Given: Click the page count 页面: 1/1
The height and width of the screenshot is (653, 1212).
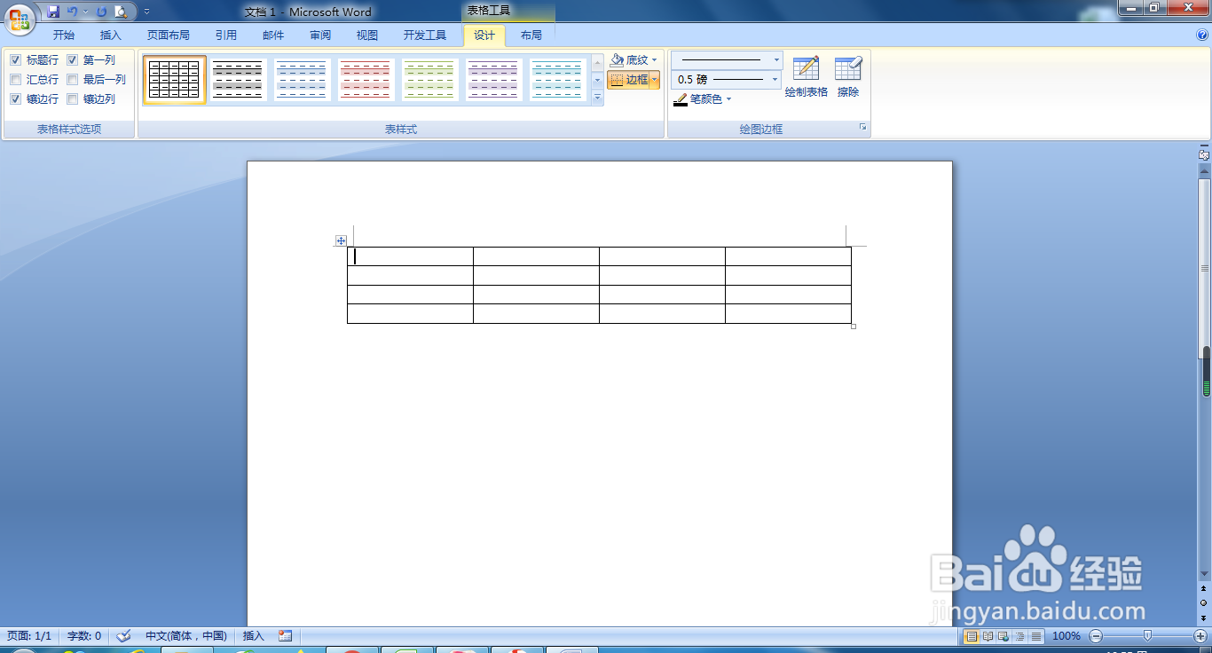Looking at the screenshot, I should click(x=30, y=636).
